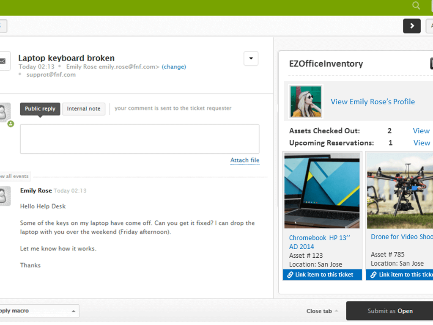Click inside the reply text box

(x=140, y=139)
